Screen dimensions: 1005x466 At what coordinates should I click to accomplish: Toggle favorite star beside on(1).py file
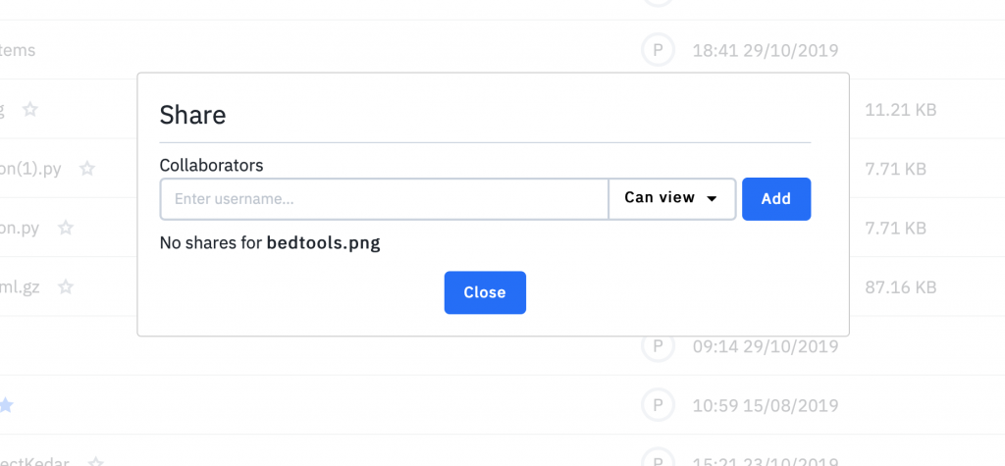(87, 169)
